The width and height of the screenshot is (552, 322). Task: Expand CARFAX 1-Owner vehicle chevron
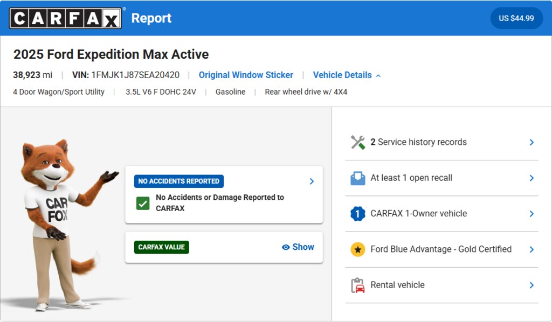[x=532, y=214]
